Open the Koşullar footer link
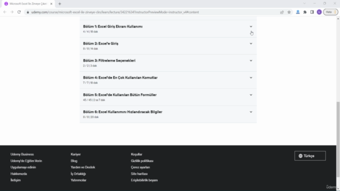The width and height of the screenshot is (340, 191). [x=137, y=154]
